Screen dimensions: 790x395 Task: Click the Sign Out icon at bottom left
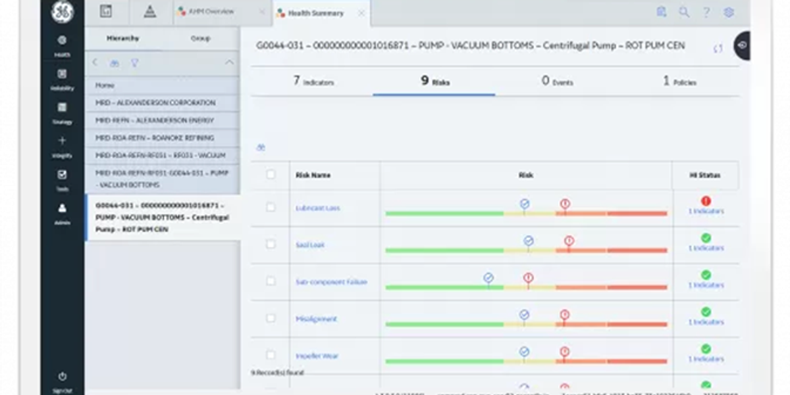(x=62, y=376)
